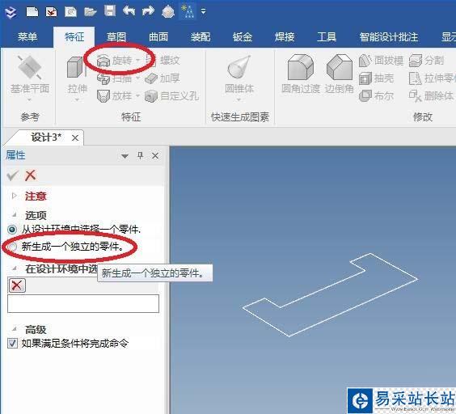Screen dimensions: 456x414
Task: Switch to the 草图 ribbon tab
Action: tap(116, 37)
